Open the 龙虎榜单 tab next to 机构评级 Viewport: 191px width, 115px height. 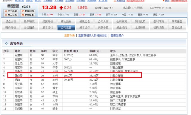[x=140, y=28]
